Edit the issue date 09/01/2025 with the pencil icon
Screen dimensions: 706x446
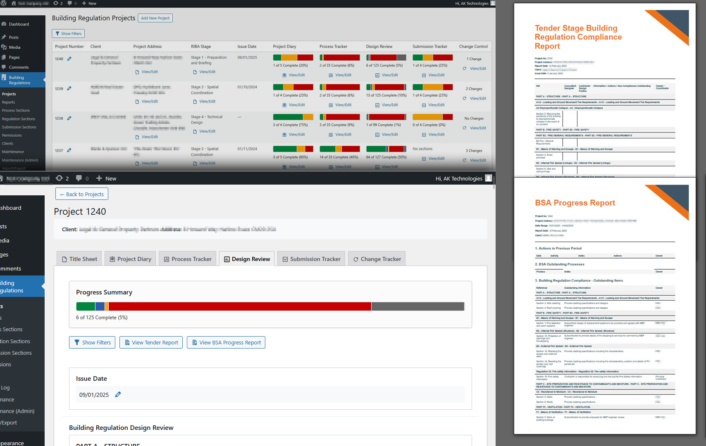(118, 394)
